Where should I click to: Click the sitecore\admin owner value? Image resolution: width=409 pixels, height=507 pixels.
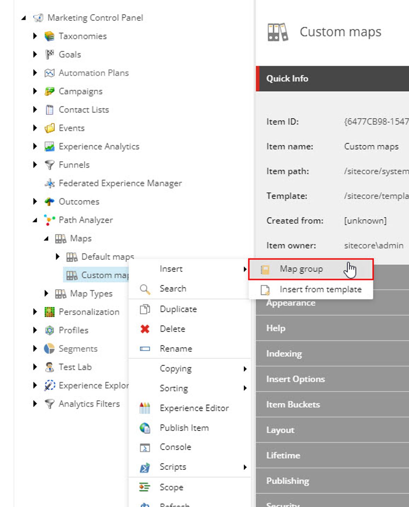click(374, 246)
